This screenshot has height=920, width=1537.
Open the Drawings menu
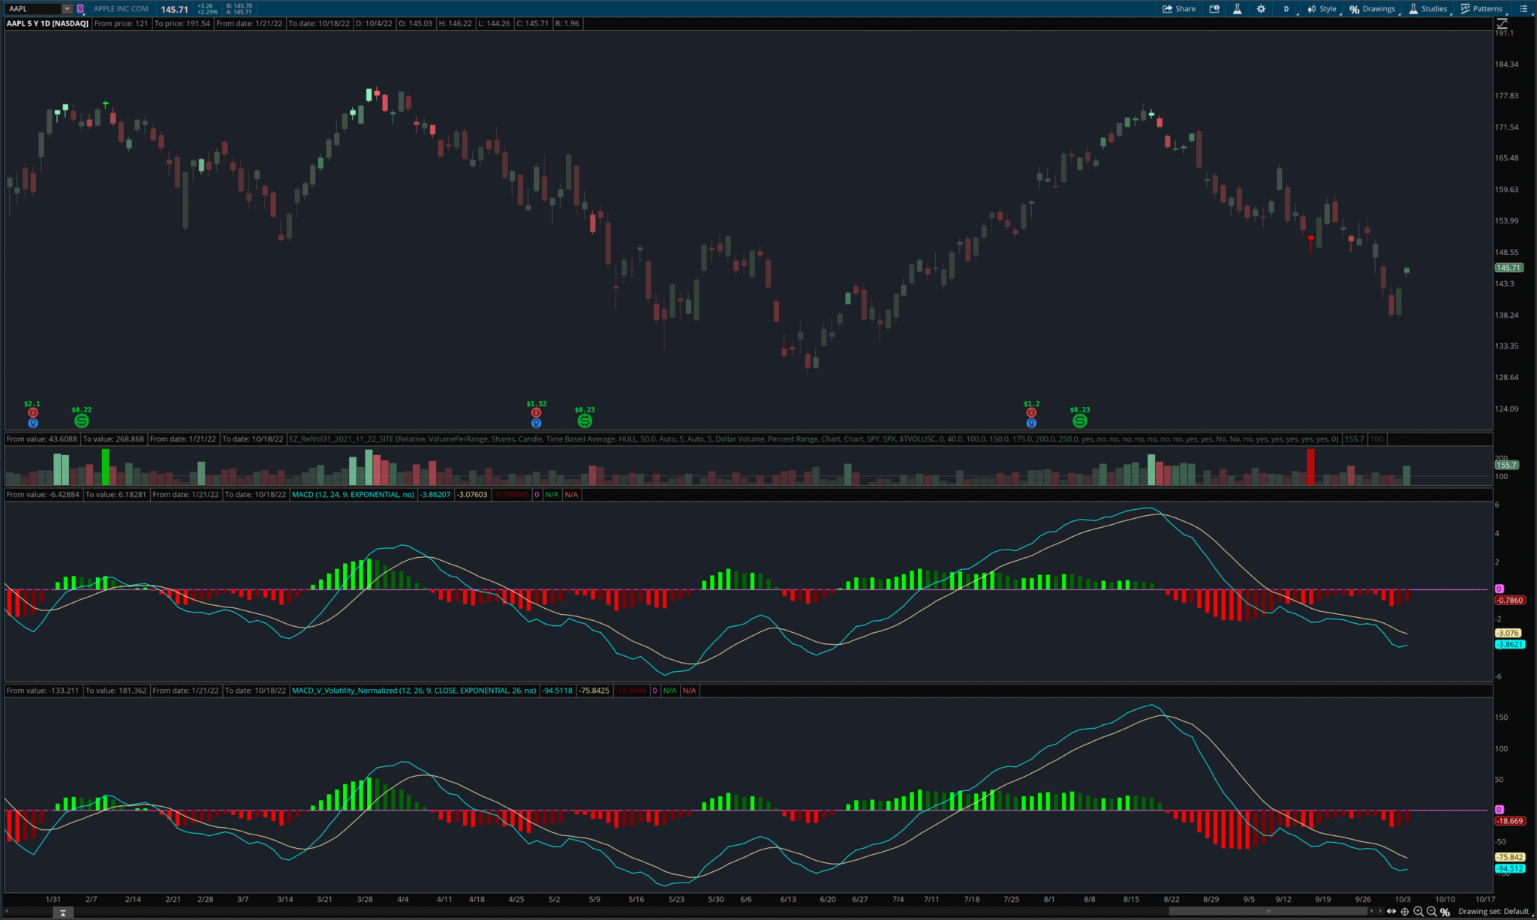(1373, 8)
